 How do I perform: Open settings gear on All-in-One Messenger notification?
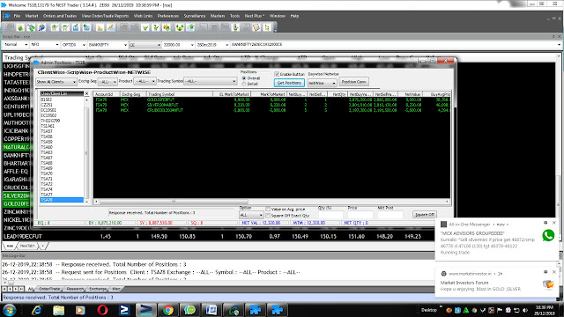(545, 223)
